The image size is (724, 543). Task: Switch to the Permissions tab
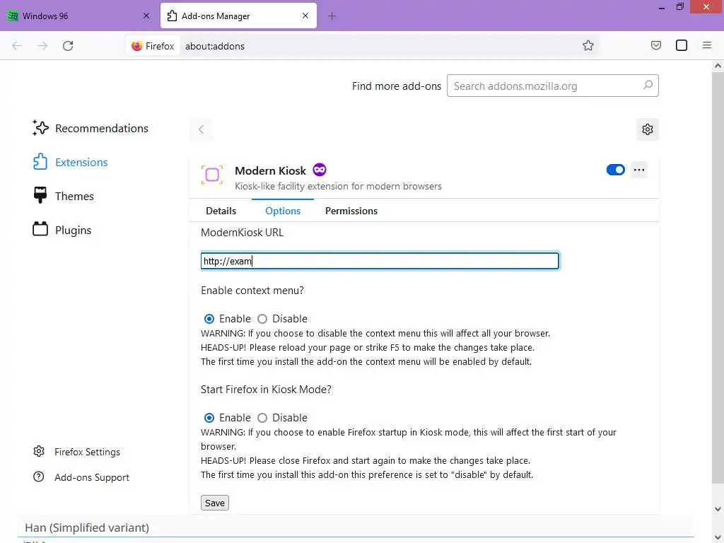[351, 211]
